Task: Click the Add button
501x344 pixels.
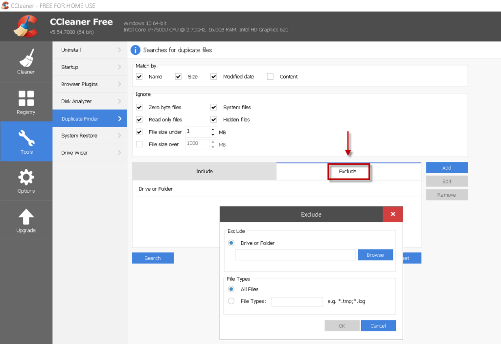Action: (x=447, y=168)
